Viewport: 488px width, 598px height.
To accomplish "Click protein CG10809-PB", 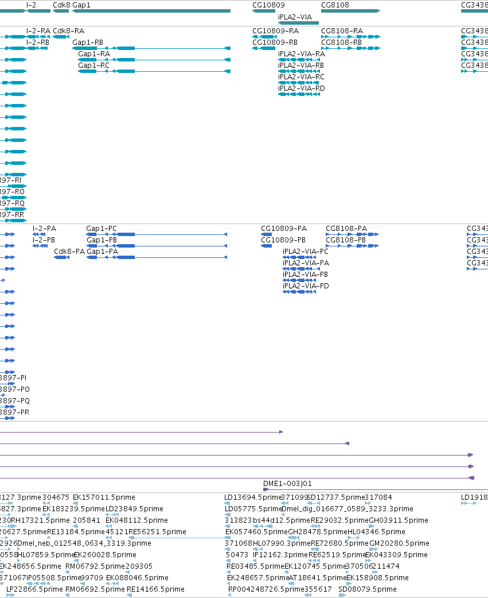I will pyautogui.click(x=266, y=246).
